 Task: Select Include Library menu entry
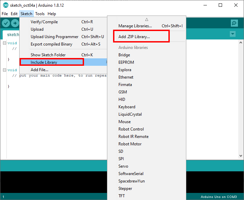(63, 62)
